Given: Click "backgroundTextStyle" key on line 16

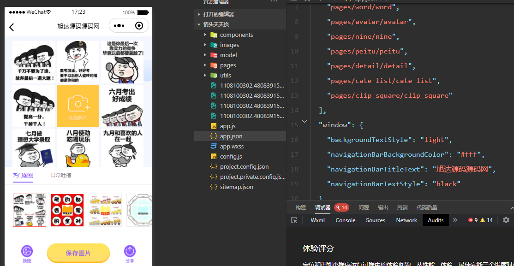Looking at the screenshot, I should click(370, 140).
